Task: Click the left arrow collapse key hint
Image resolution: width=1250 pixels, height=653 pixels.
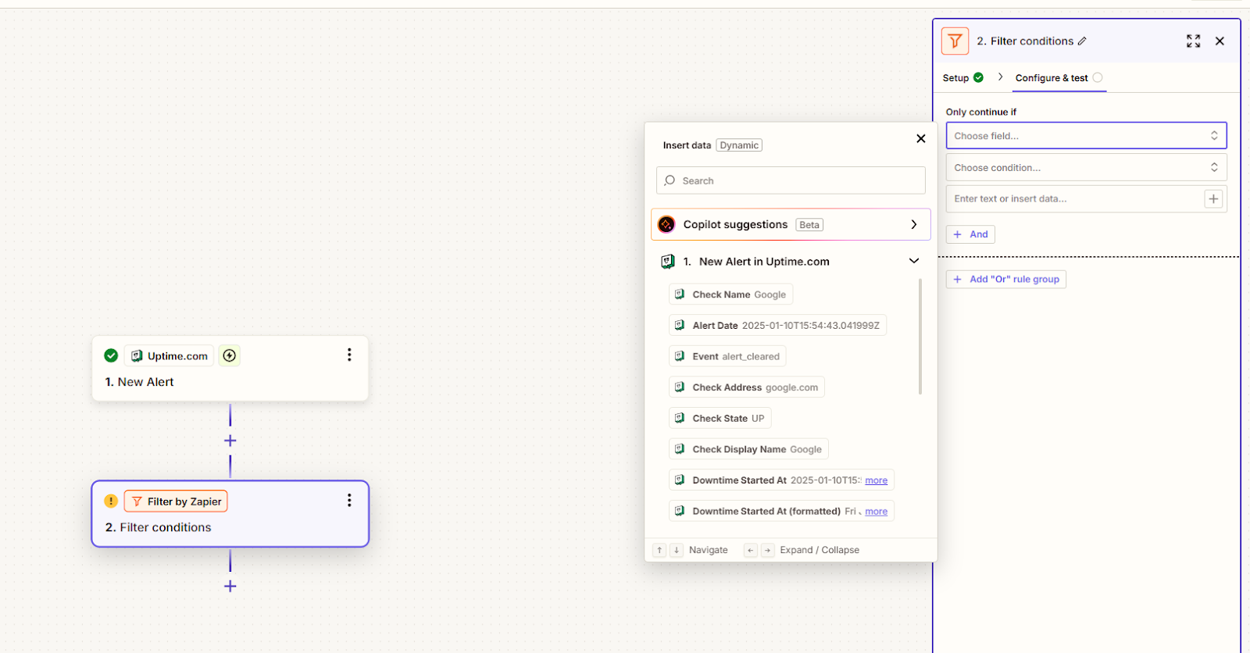Action: 750,550
